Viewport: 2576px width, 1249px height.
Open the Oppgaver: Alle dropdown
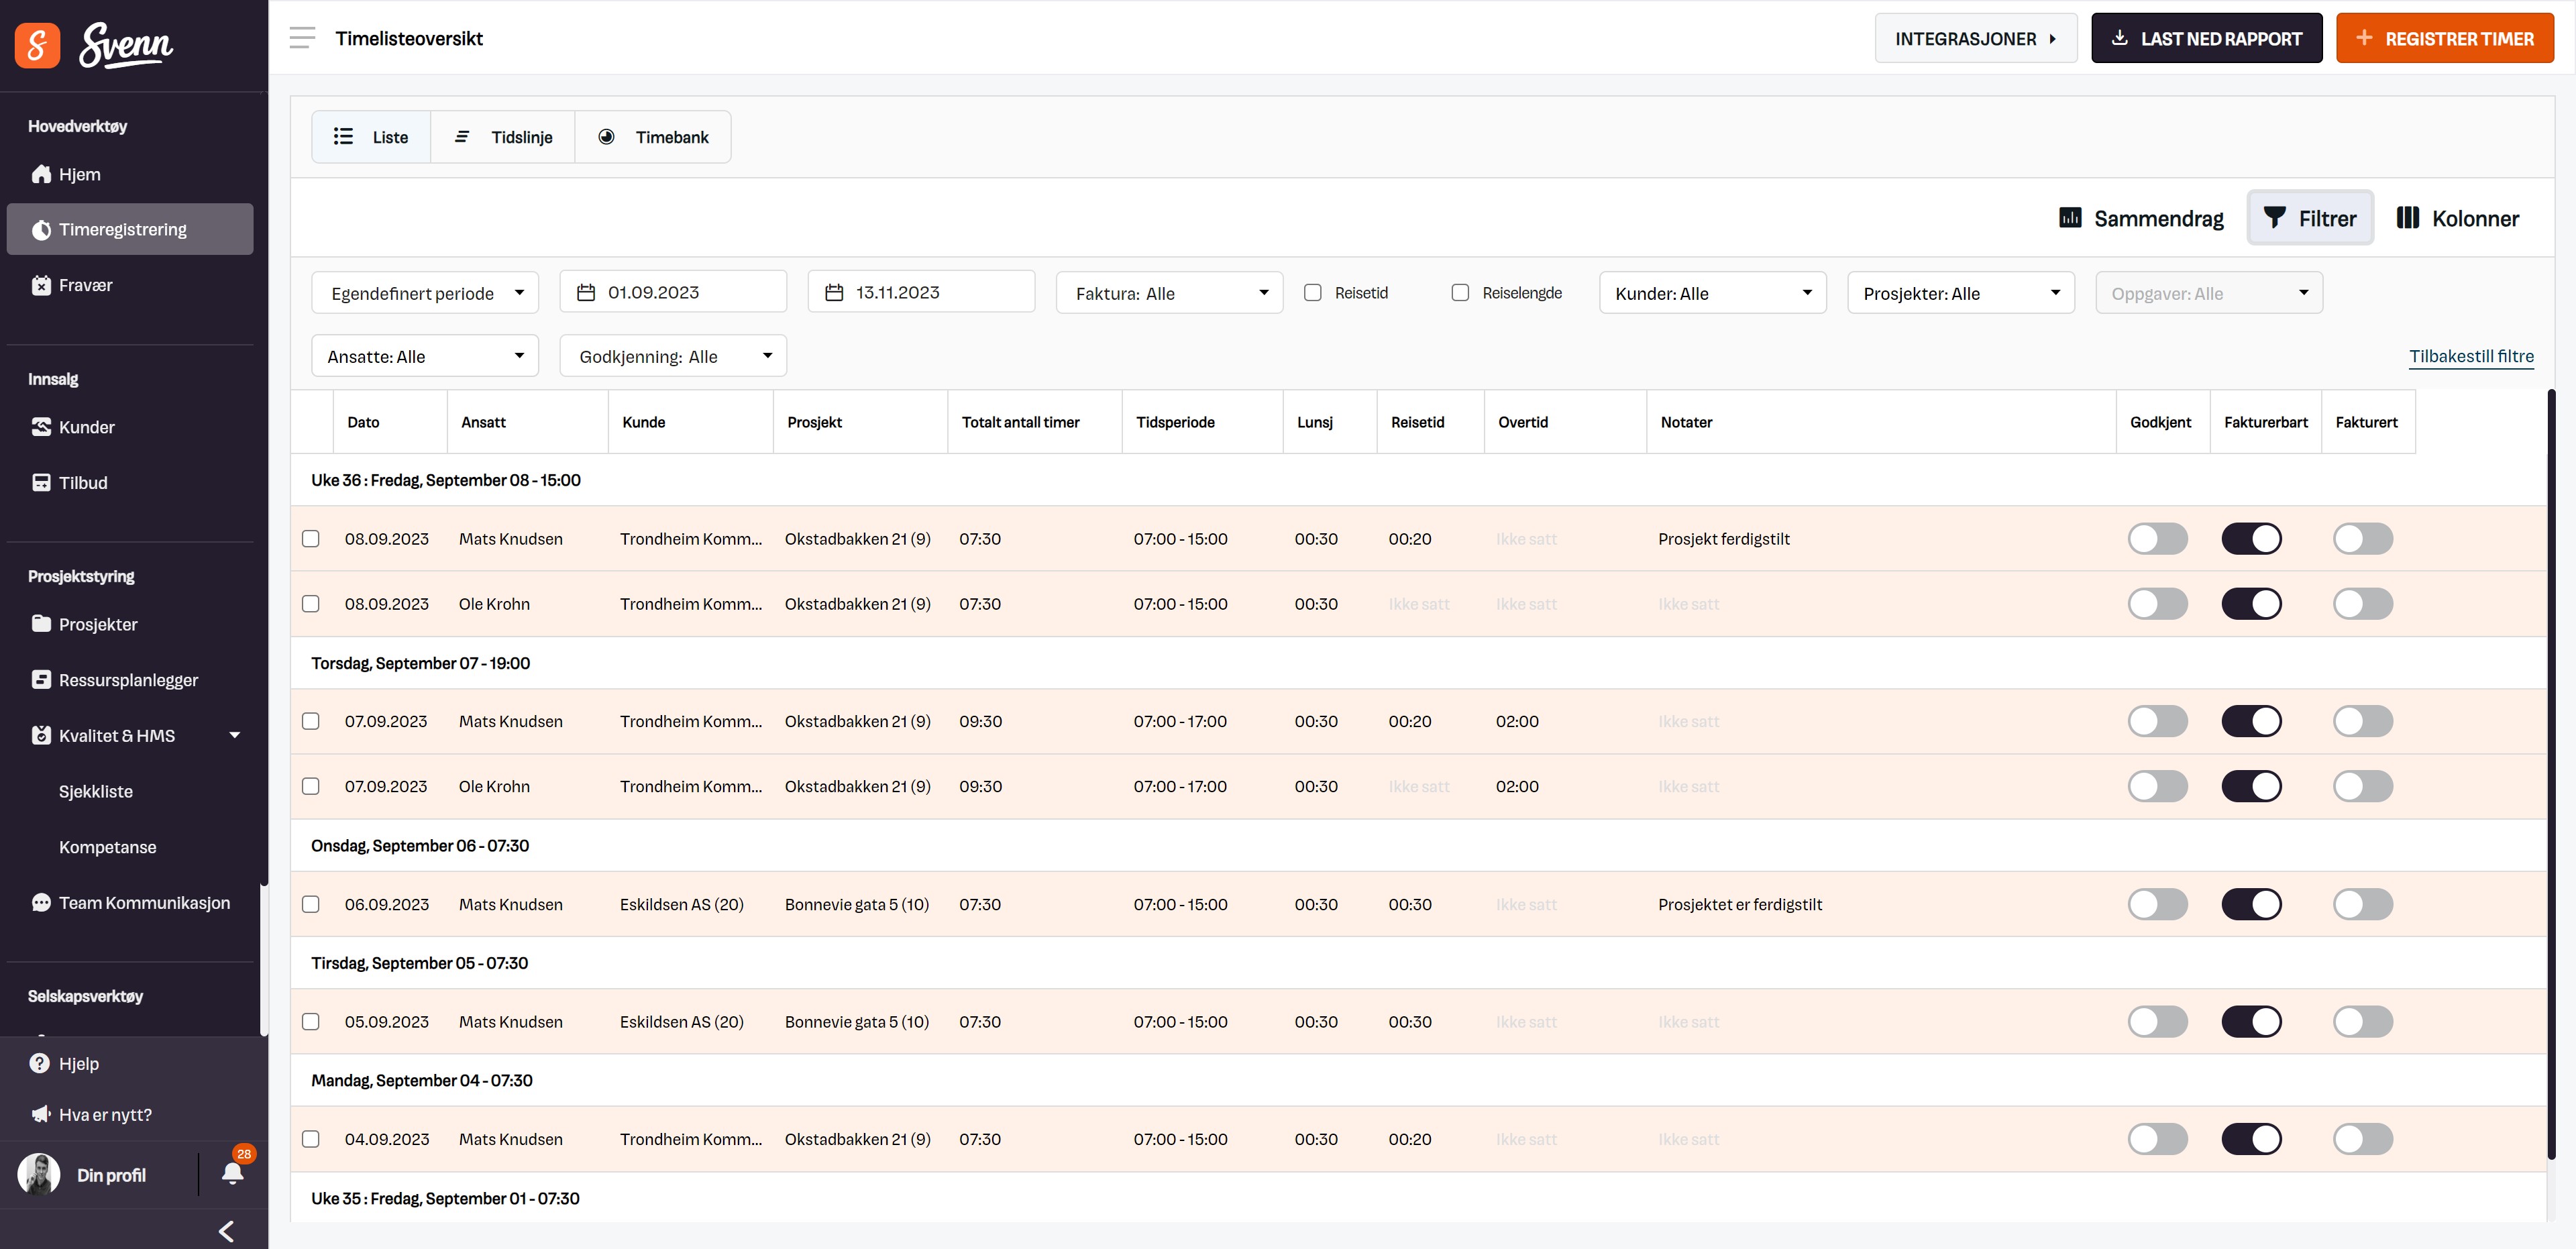tap(2208, 293)
